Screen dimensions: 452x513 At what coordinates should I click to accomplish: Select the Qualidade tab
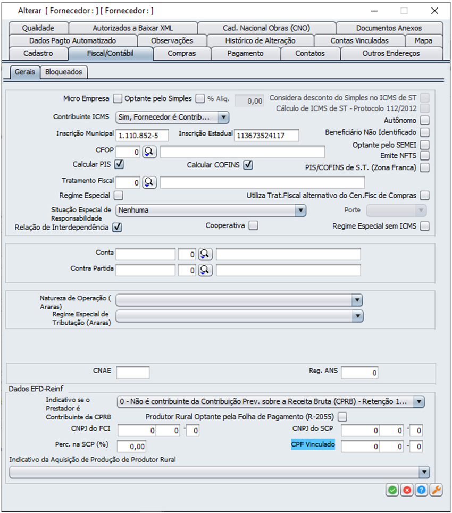tap(38, 28)
